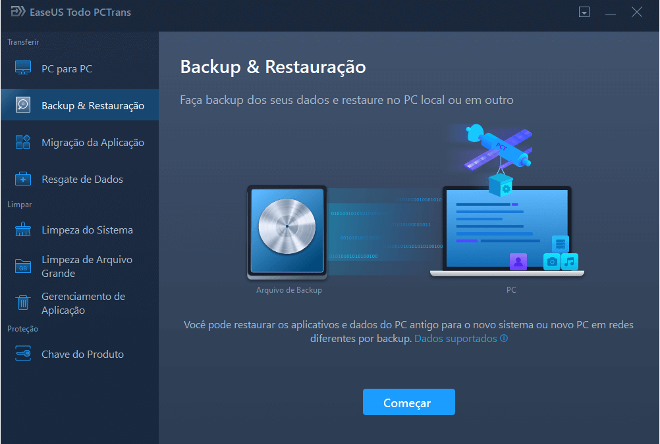The image size is (660, 444).
Task: Click the info icon beside Dados suportados
Action: pyautogui.click(x=504, y=339)
